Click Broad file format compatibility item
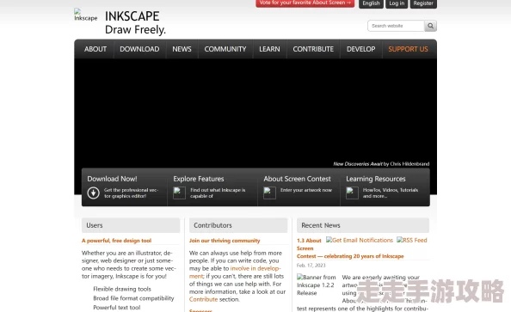Viewport: 511px width, 312px height. coord(133,298)
